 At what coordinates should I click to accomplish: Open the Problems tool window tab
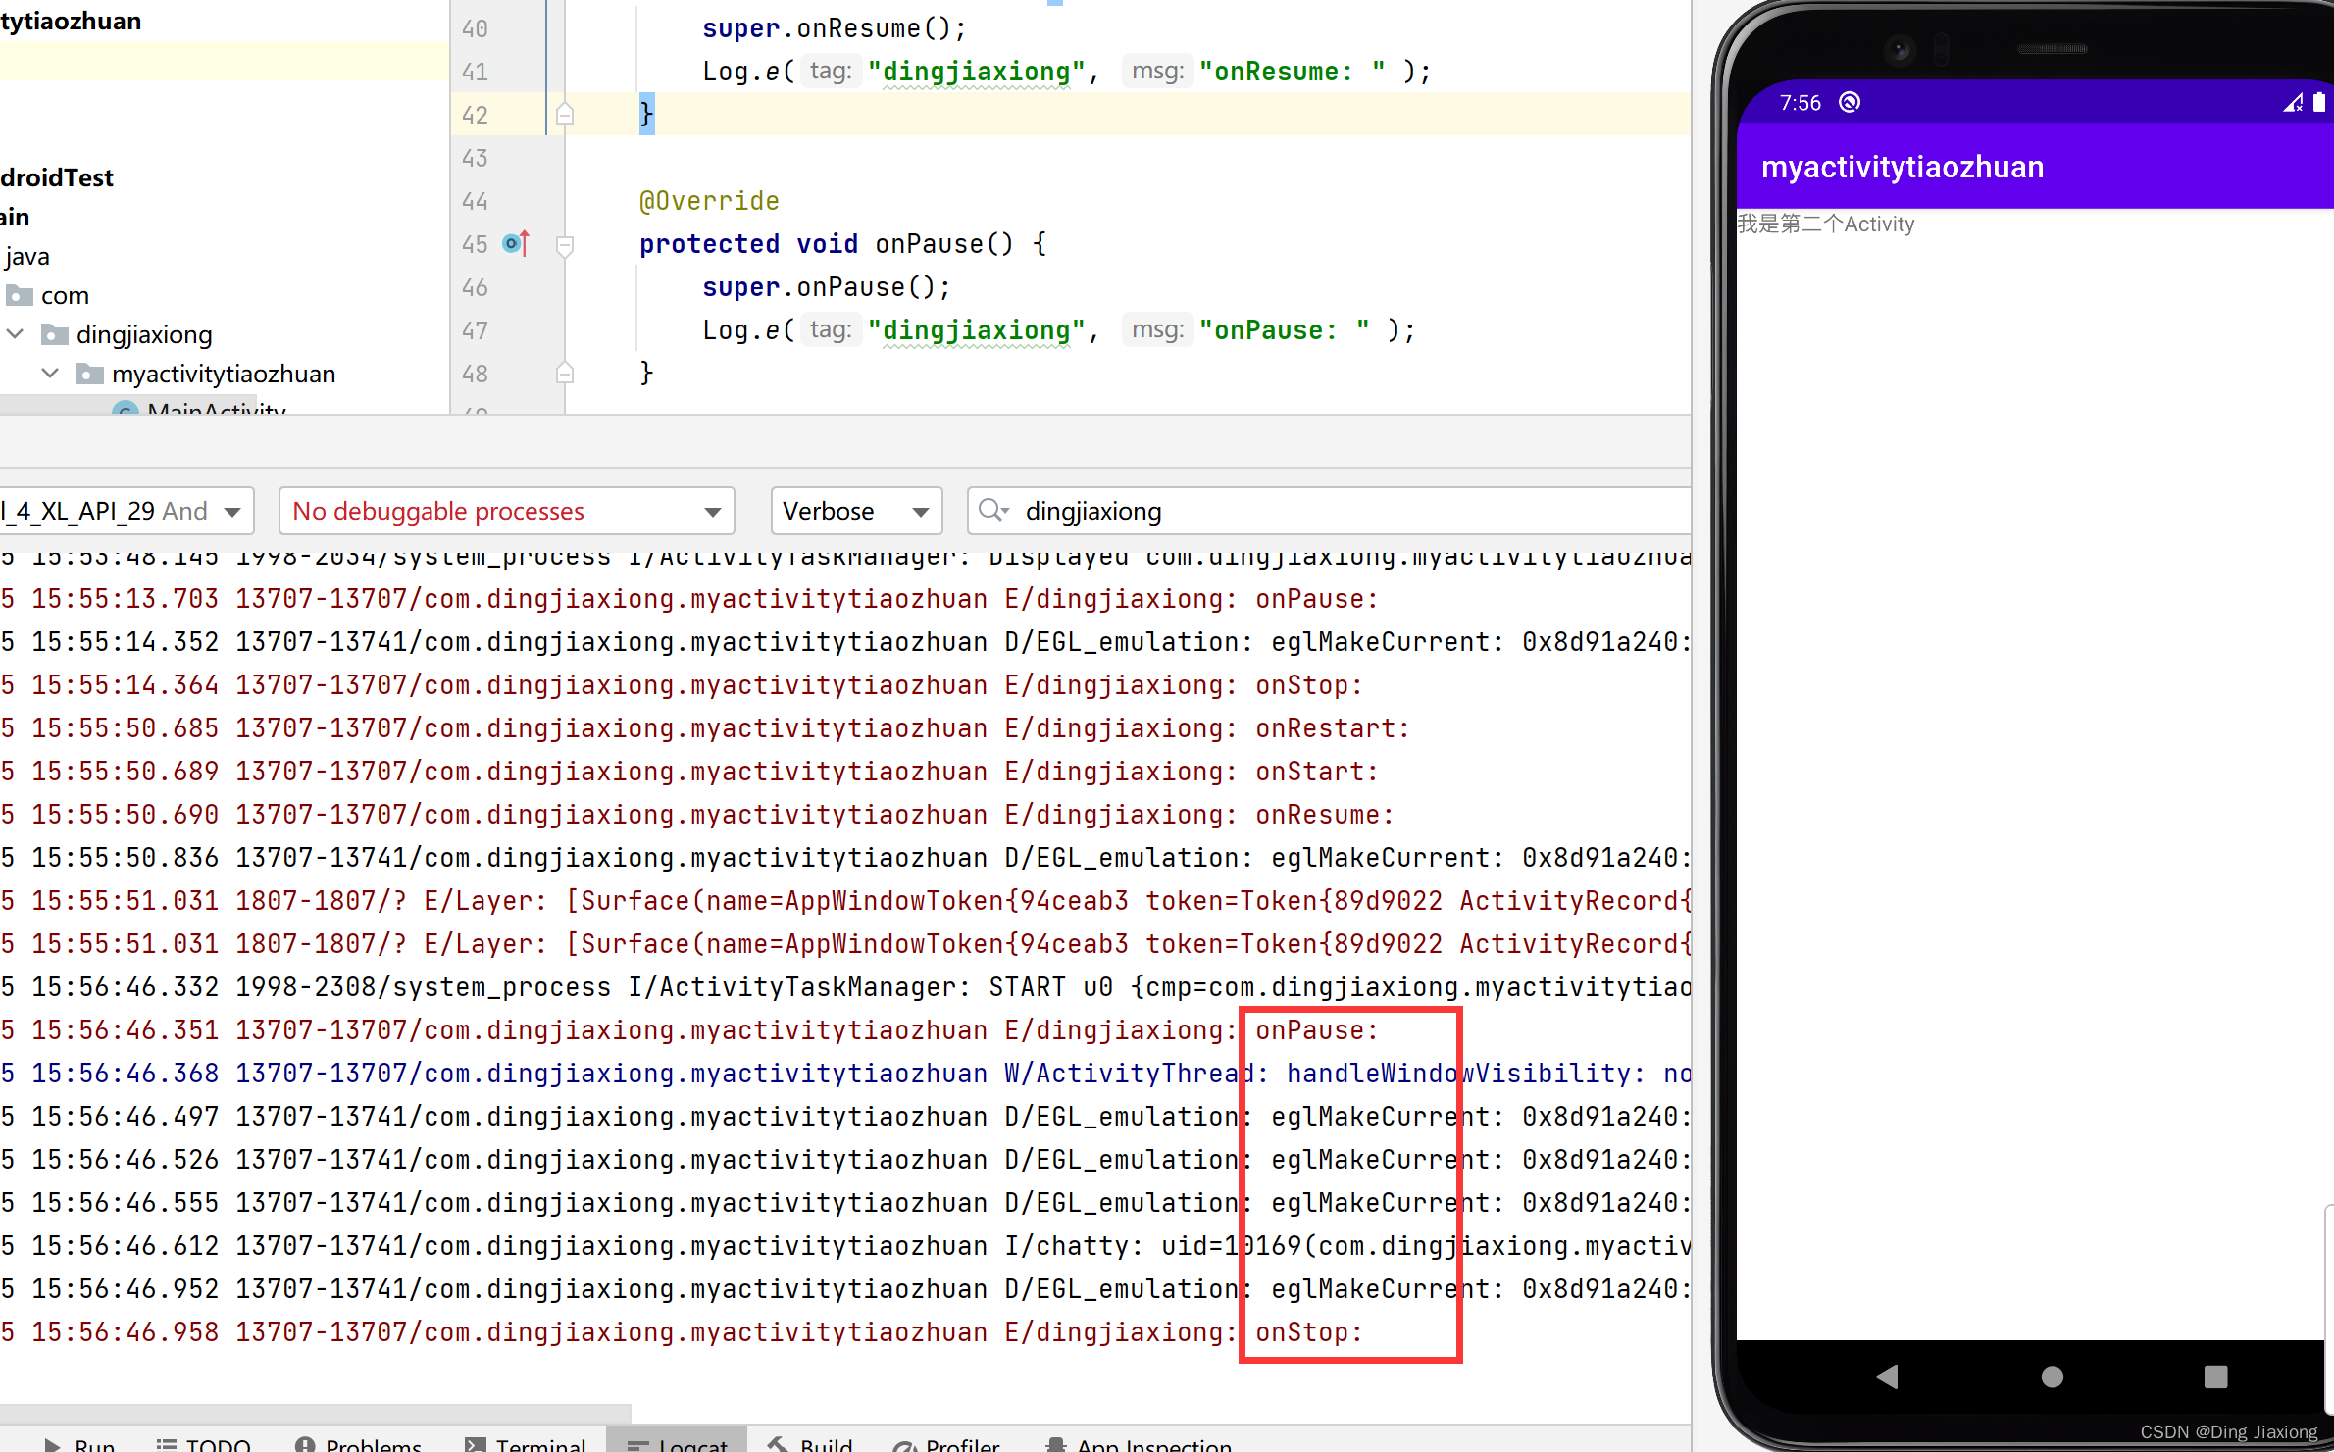click(358, 1443)
